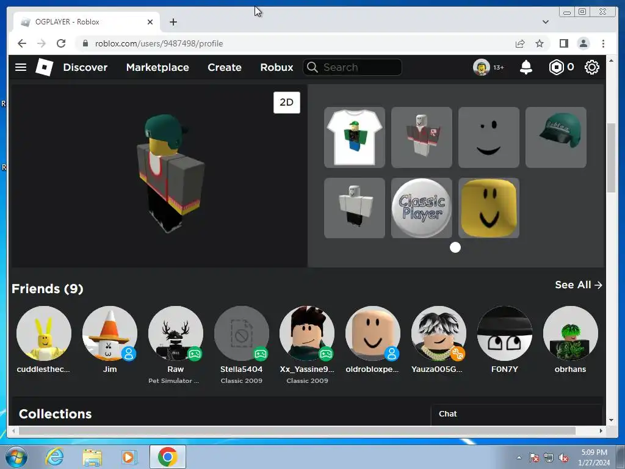625x469 pixels.
Task: Share this page icon in address bar
Action: click(520, 43)
